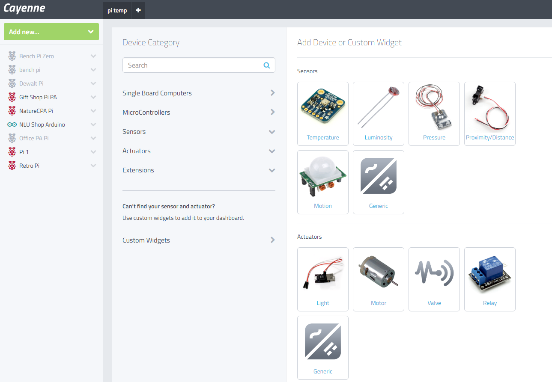The image size is (552, 382).
Task: Select the Extensions category label
Action: point(138,170)
